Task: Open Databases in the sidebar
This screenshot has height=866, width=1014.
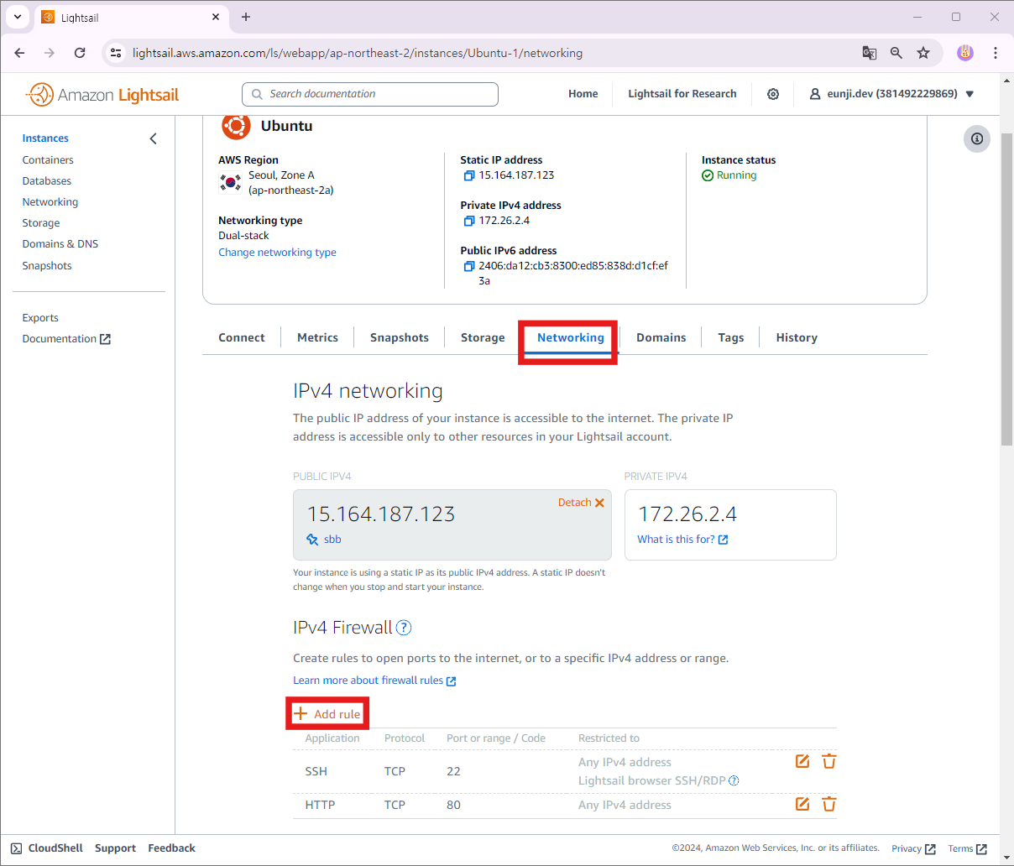Action: (x=47, y=181)
